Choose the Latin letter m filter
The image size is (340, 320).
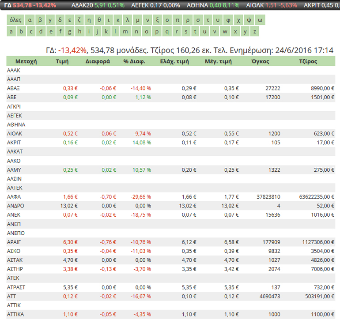click(x=125, y=31)
